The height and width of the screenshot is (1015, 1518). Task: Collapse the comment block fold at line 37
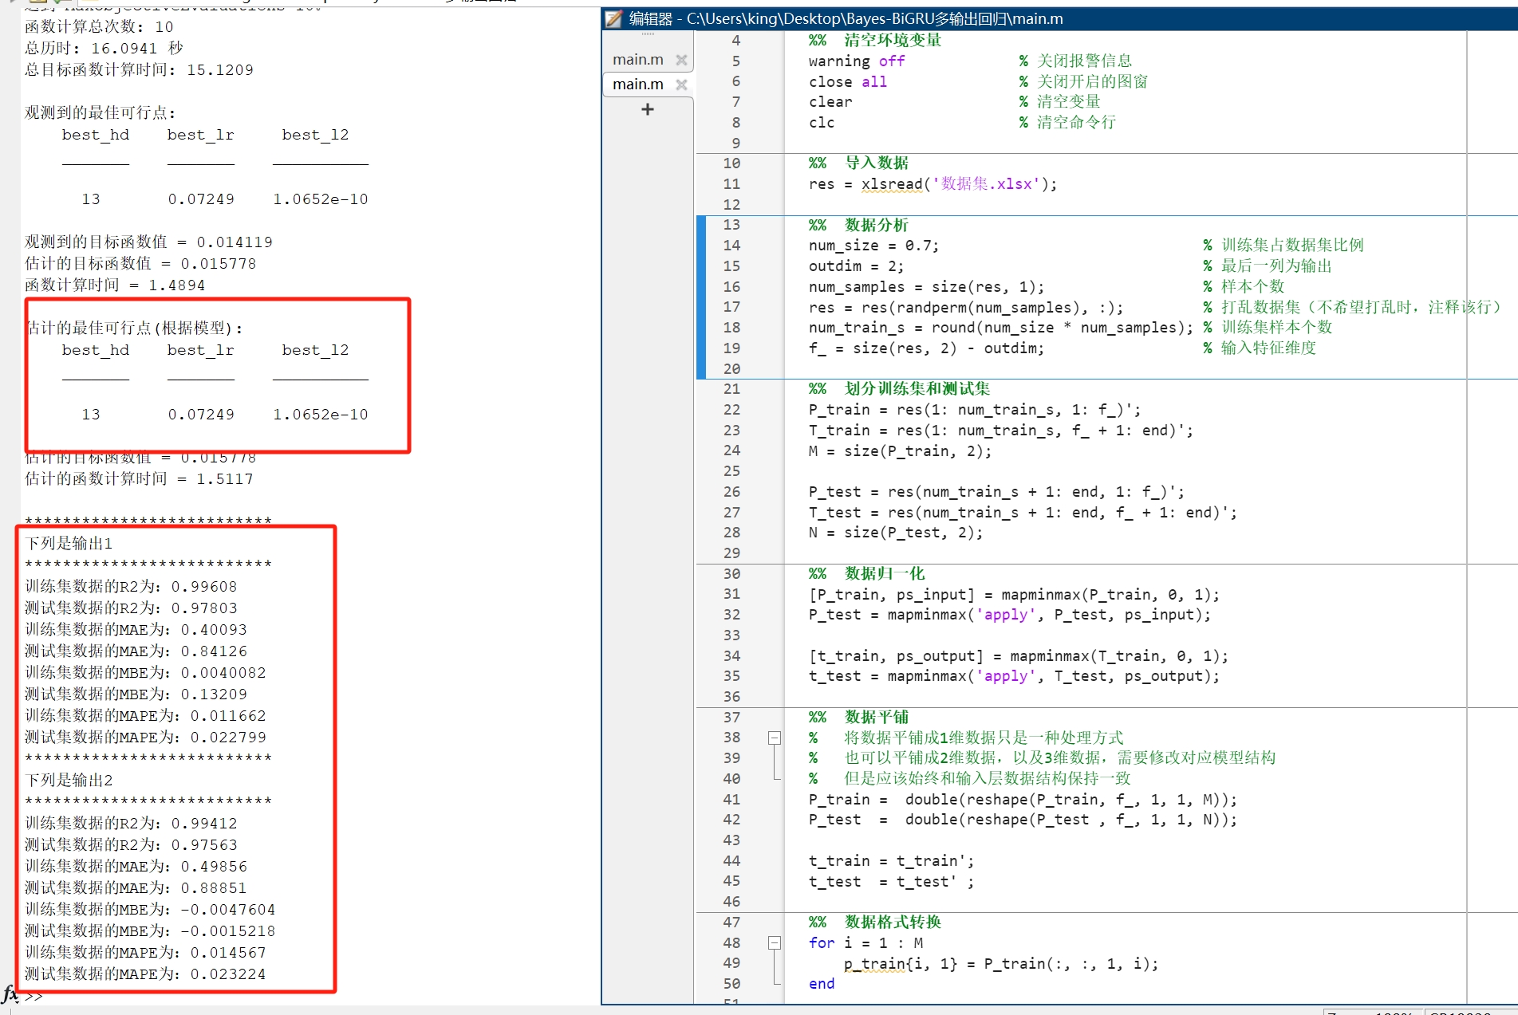coord(773,738)
